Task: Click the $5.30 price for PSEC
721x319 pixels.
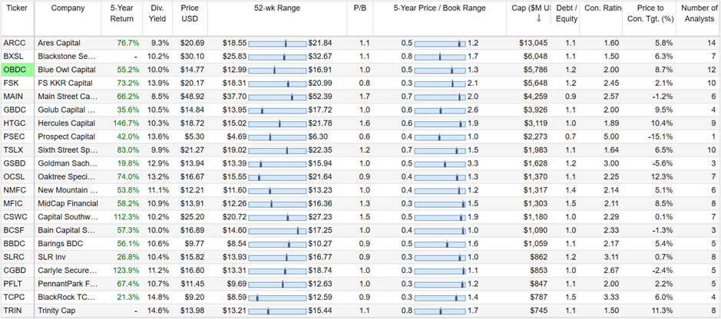Action: (x=195, y=136)
